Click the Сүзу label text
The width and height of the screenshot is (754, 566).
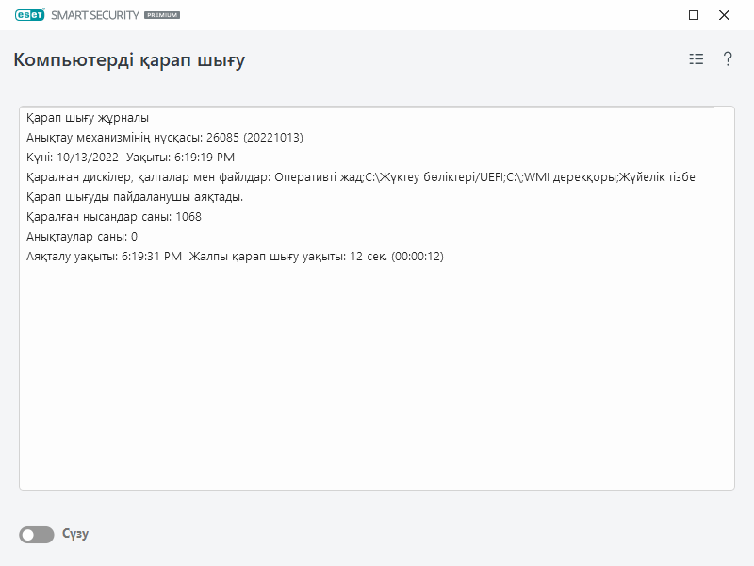74,534
